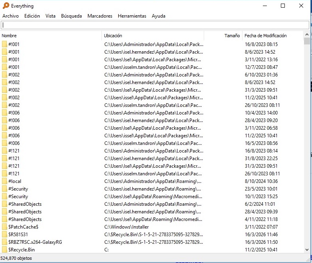Click folder icon of #!002 dated 26/10/2023
This screenshot has width=312, height=263.
[x=4, y=105]
